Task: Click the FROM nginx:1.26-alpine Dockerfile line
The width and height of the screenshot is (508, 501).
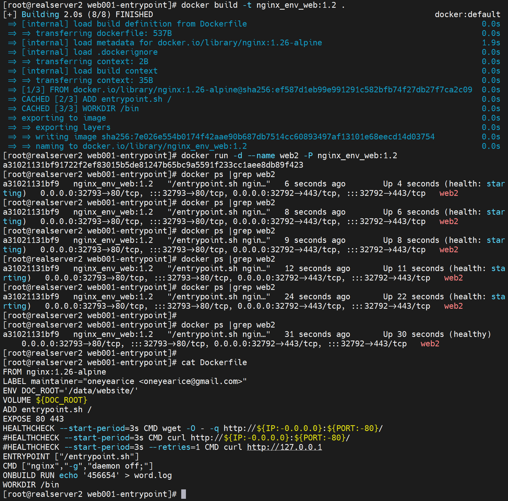Action: pos(54,372)
